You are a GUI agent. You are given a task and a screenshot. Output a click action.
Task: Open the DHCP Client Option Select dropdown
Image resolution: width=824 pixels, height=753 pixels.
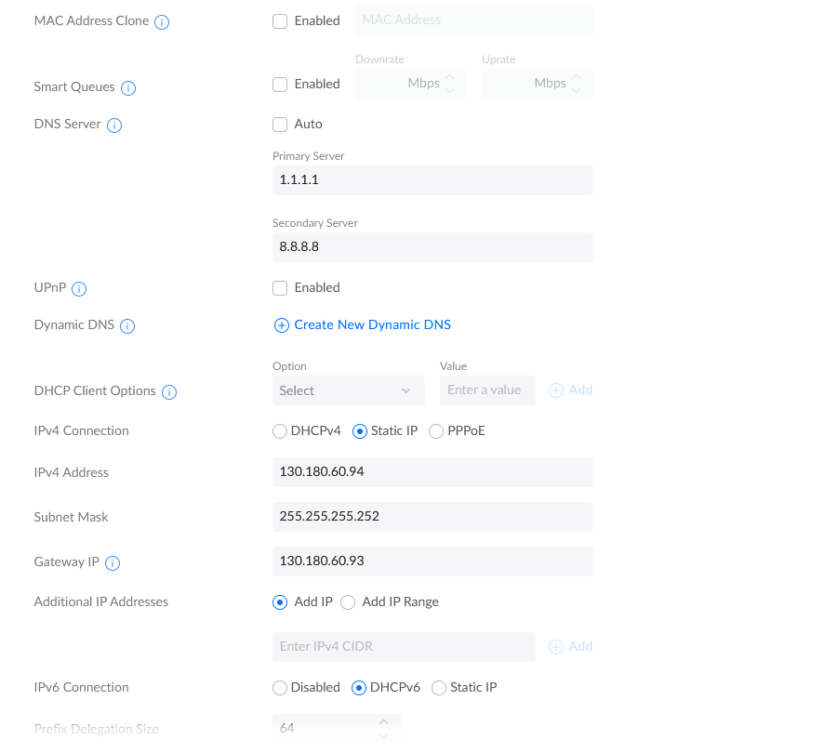pyautogui.click(x=348, y=391)
